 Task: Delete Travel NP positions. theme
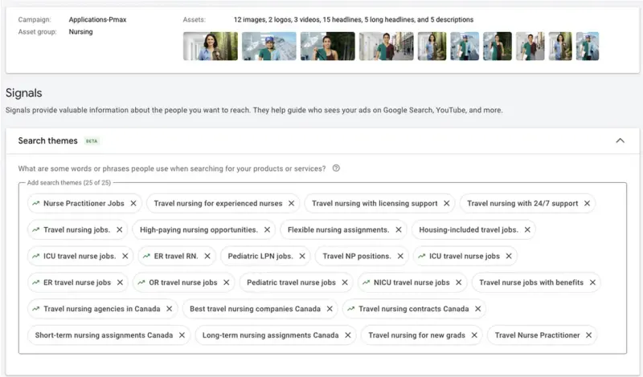tap(400, 256)
